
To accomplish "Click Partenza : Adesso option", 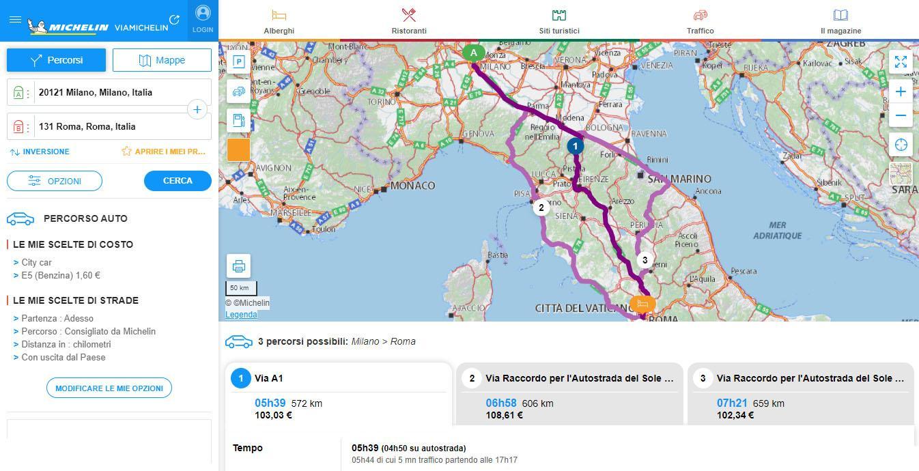I will (x=57, y=318).
